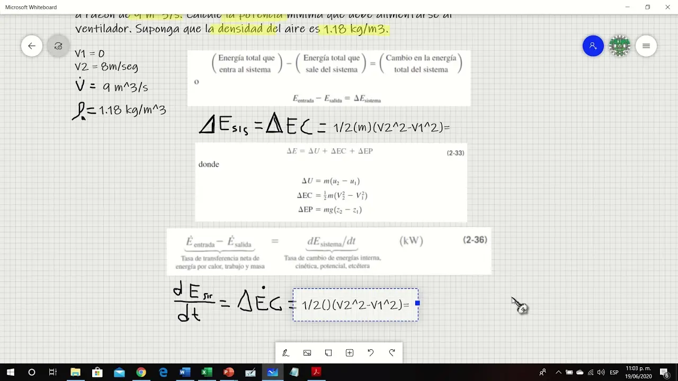
Task: Switch to Word on the taskbar
Action: 185,373
